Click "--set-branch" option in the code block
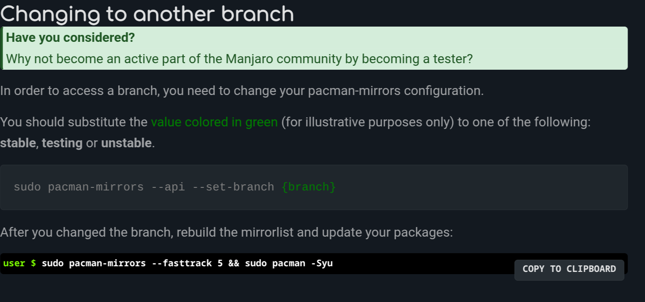Viewport: 645px width, 302px height. tap(233, 187)
